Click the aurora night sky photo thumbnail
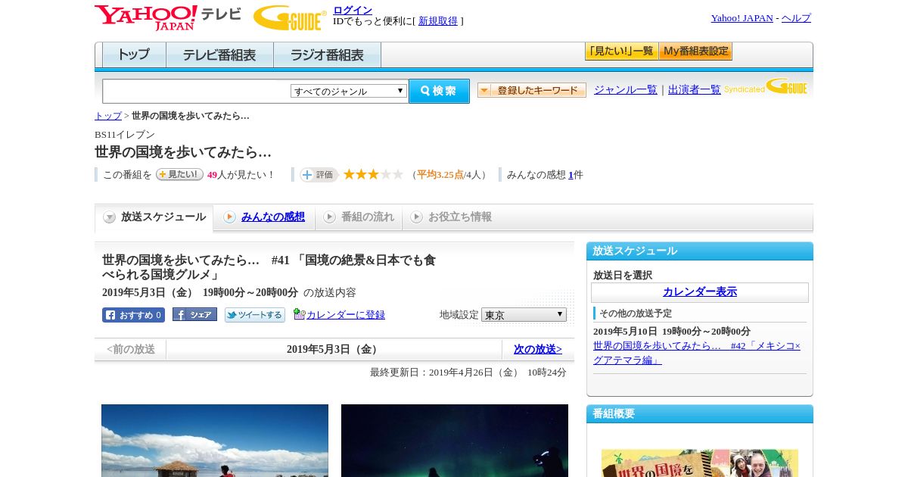Viewport: 908px width, 477px height. point(455,441)
